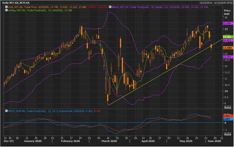
Task: Select the 15.459 upper band price tag
Action: point(228,23)
